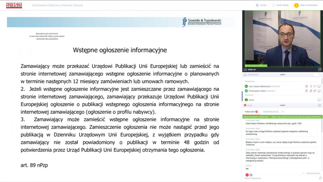Switch to Publiczny chat tab
The width and height of the screenshot is (323, 182).
tap(250, 112)
